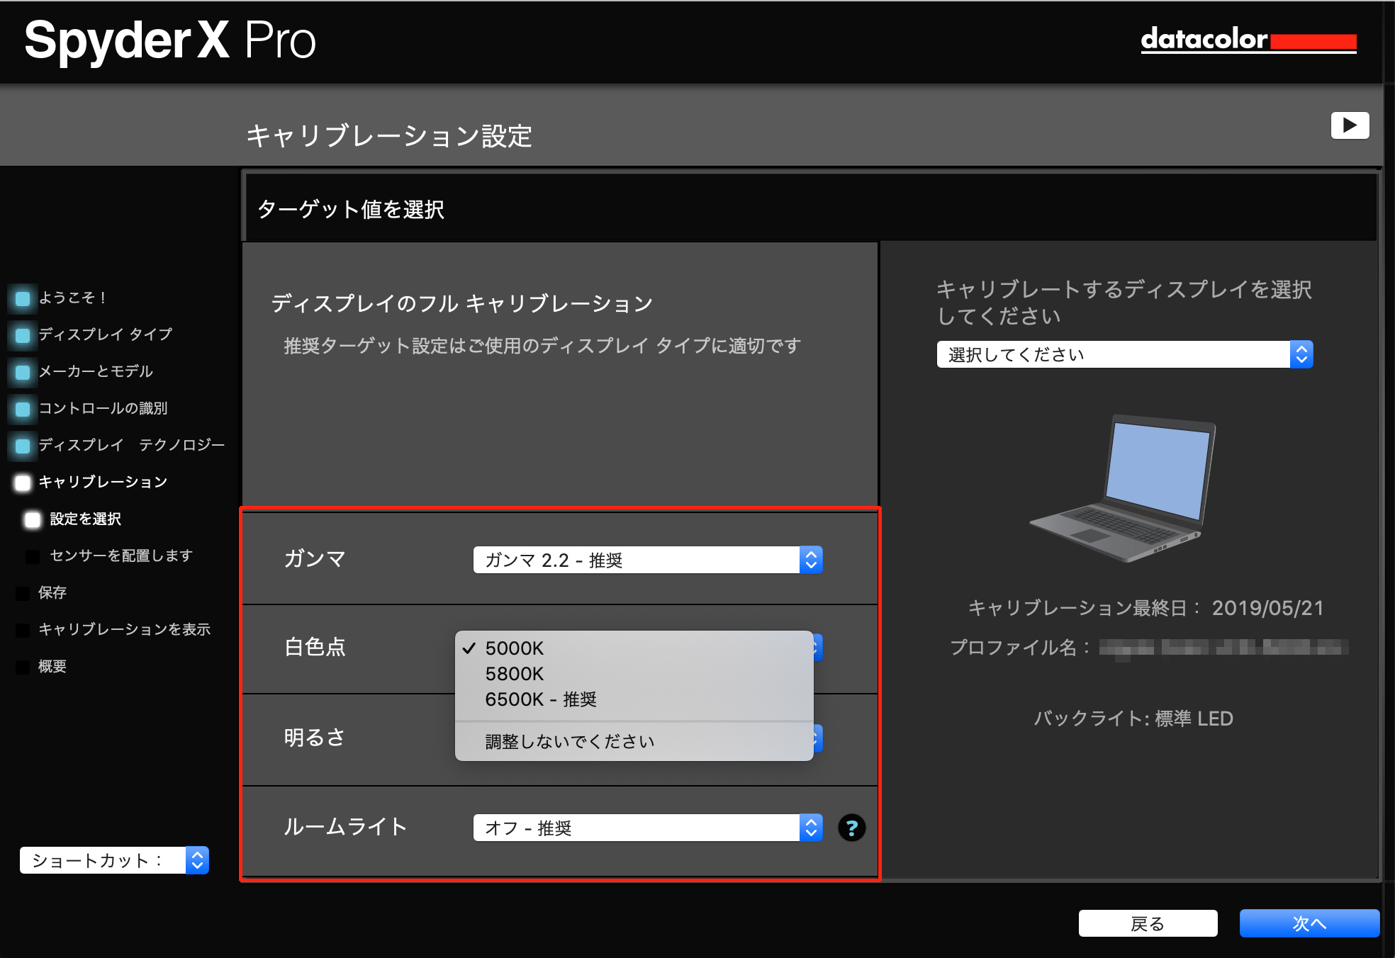The image size is (1395, 958).
Task: Click the calibration date 2019/05/21
Action: [x=1267, y=608]
